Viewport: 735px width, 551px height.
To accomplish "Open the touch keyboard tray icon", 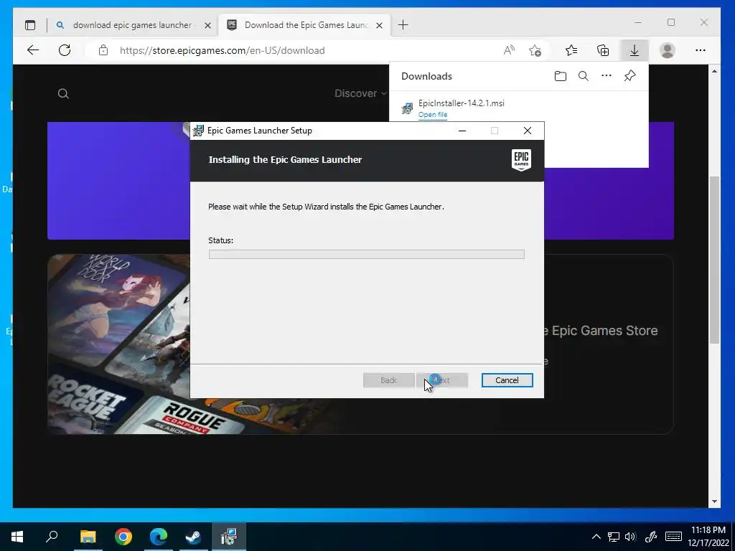I will pyautogui.click(x=673, y=537).
